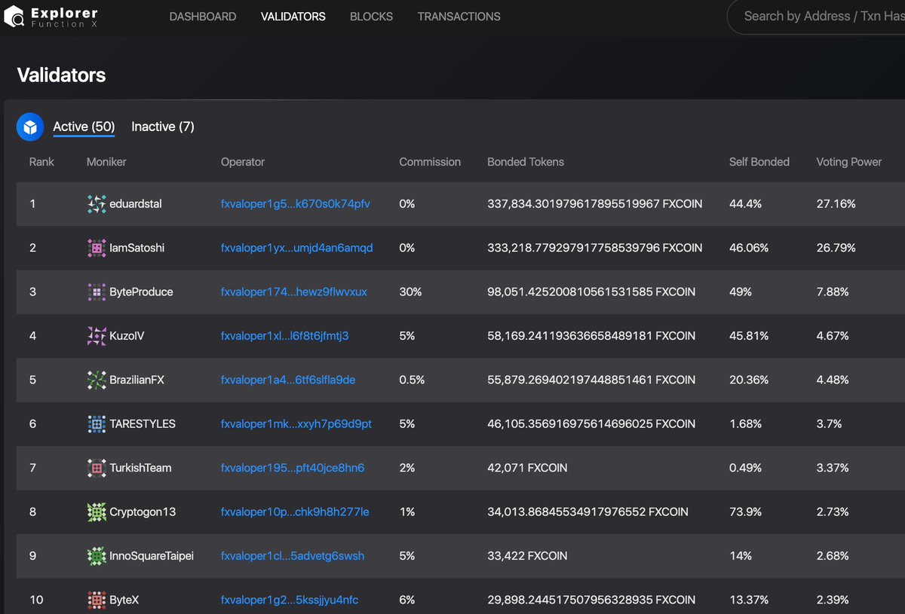Click the Validators page heading
905x614 pixels.
[61, 75]
